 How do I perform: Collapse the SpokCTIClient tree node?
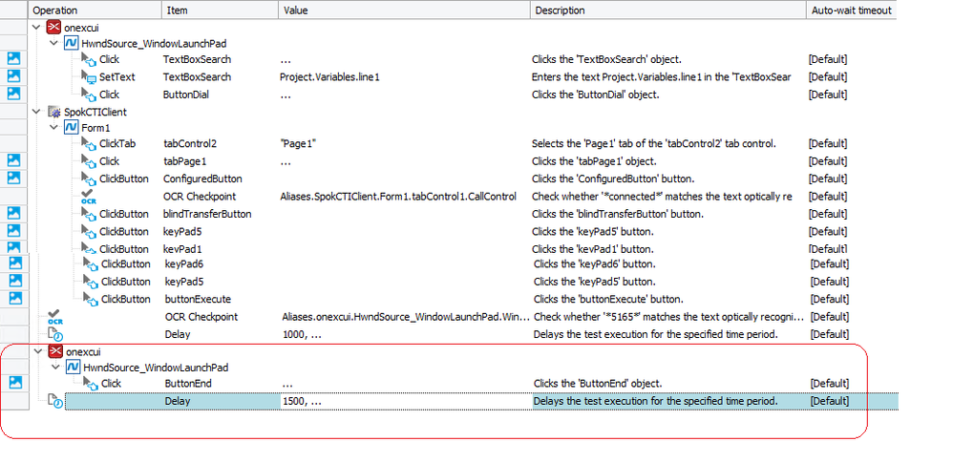tap(37, 112)
